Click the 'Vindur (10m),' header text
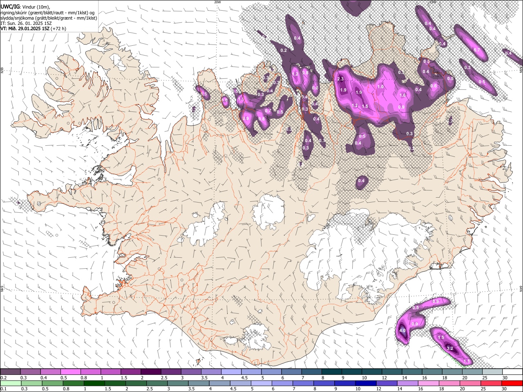The height and width of the screenshot is (392, 523). click(x=36, y=7)
